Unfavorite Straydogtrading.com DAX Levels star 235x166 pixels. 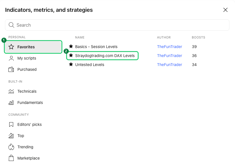[x=71, y=55]
